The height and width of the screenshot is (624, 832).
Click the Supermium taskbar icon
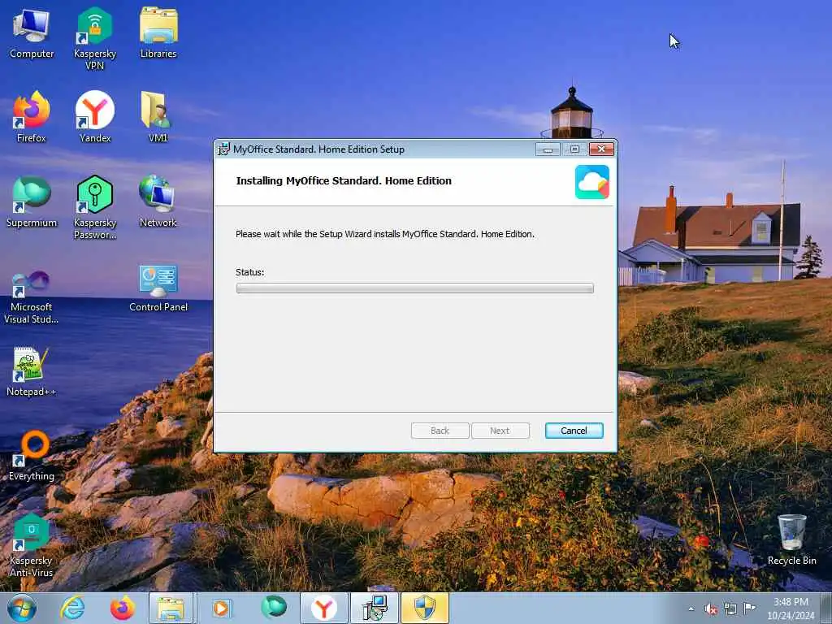pos(274,608)
